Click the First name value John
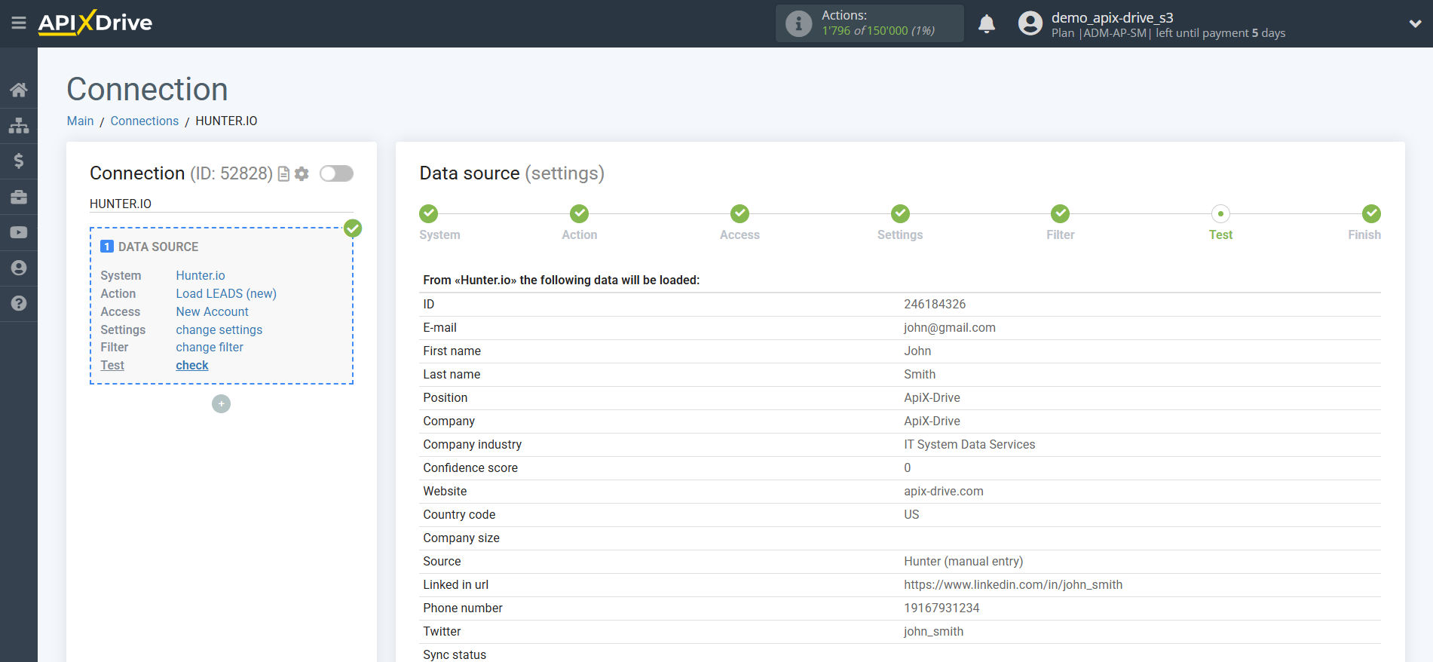 point(917,351)
